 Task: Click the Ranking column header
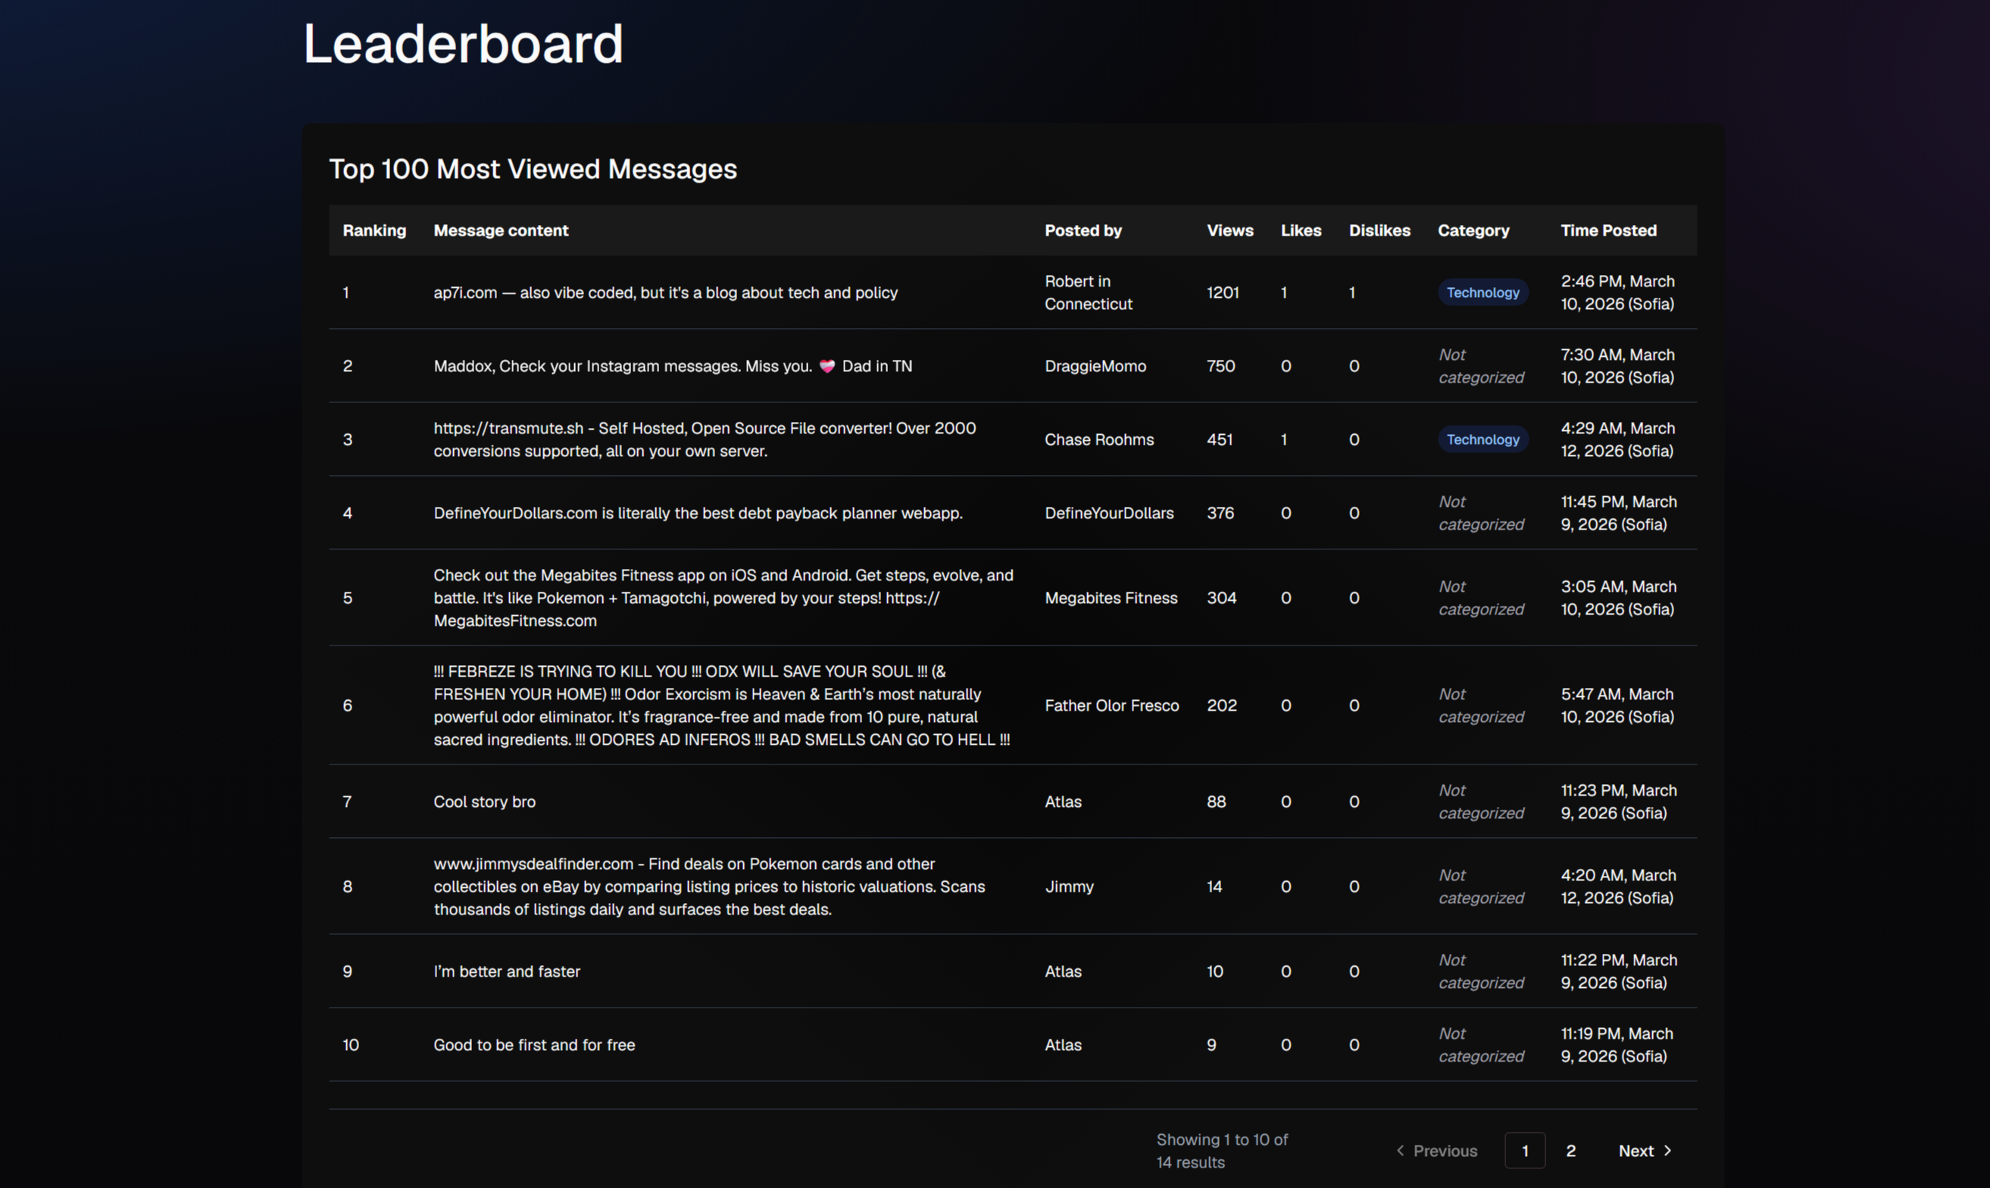click(373, 230)
